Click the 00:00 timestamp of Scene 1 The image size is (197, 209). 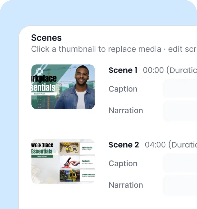[153, 70]
